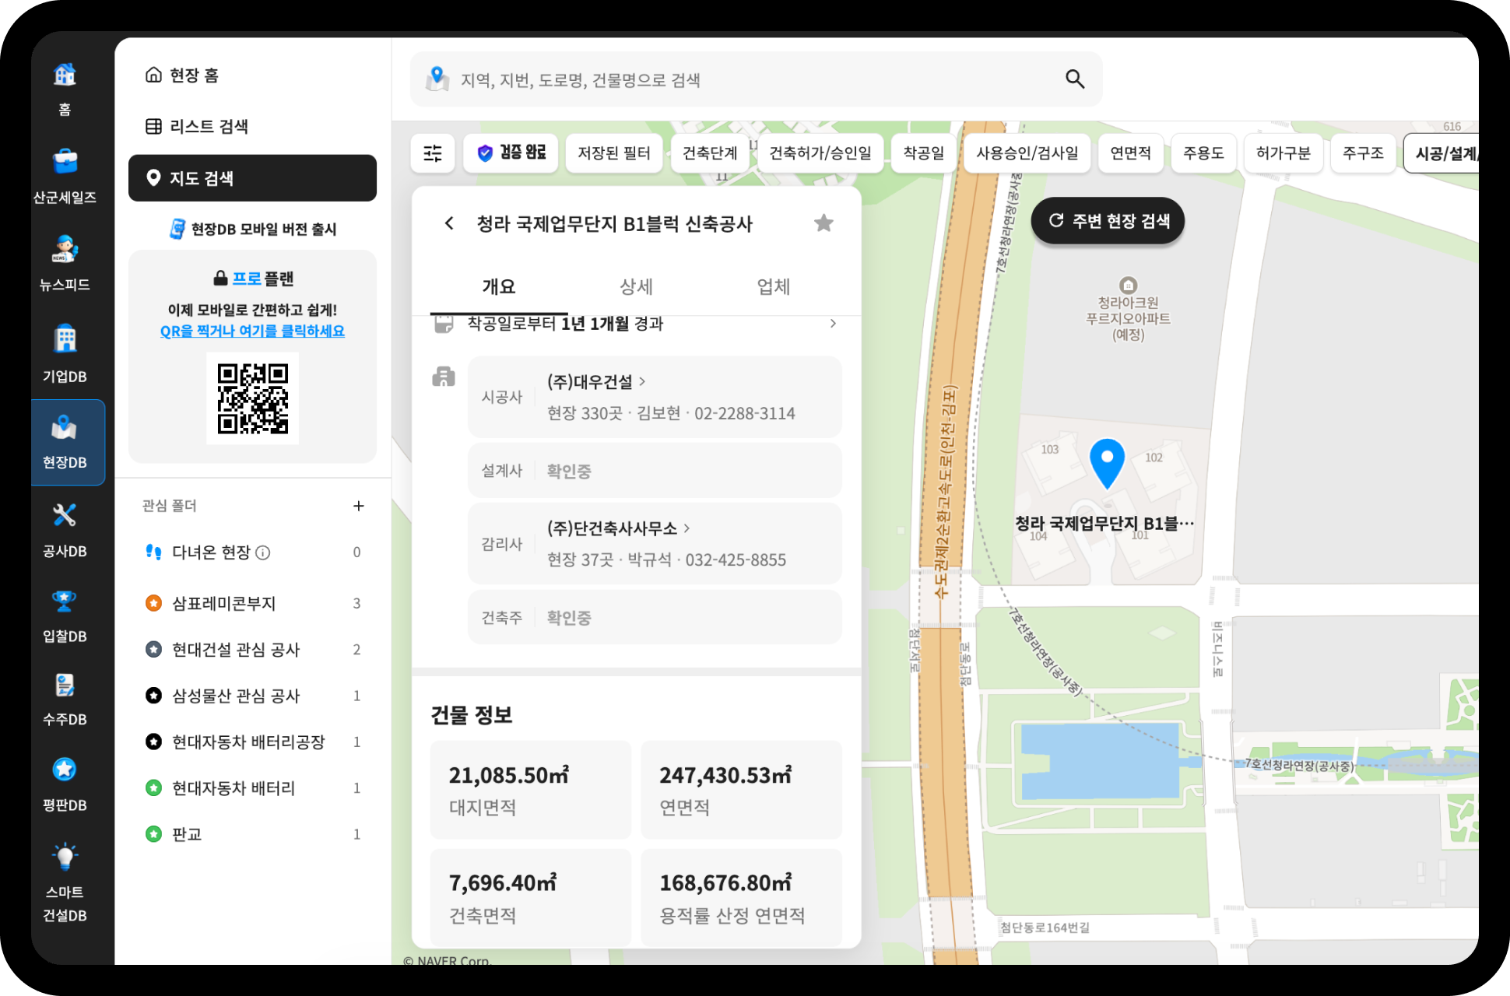Screen dimensions: 1510x996
Task: Click the 건축주 확인중 row
Action: [655, 617]
